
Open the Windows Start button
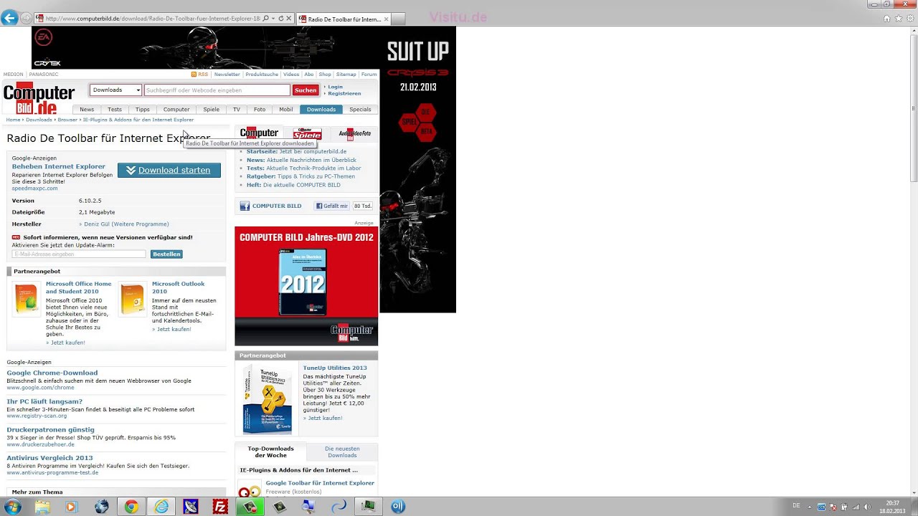point(12,507)
